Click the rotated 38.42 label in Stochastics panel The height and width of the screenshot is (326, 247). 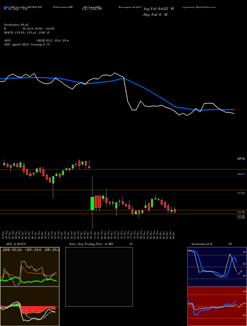coord(240,272)
